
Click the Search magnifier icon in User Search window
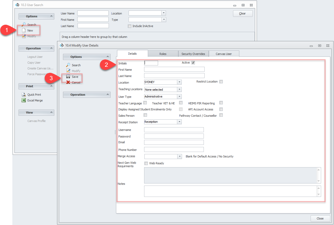point(24,24)
